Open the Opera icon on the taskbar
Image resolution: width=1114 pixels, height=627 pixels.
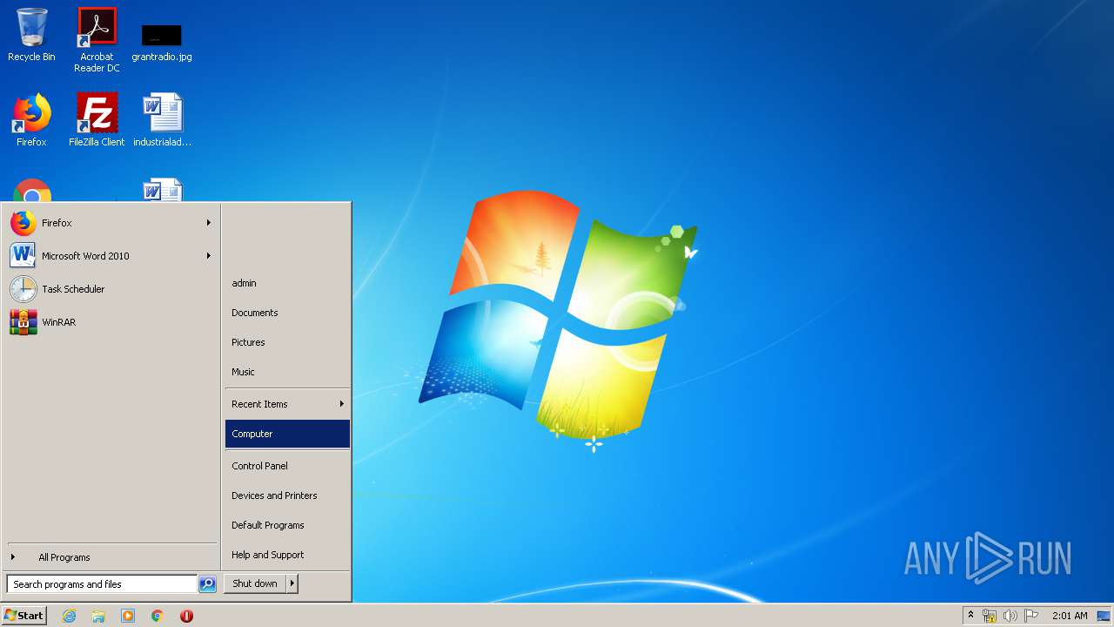click(x=186, y=616)
